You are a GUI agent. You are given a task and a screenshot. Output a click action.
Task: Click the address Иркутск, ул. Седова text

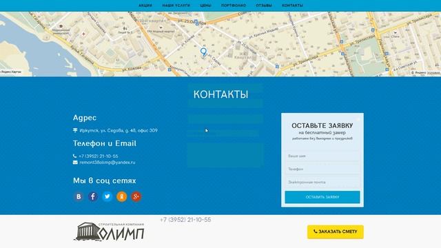(119, 130)
